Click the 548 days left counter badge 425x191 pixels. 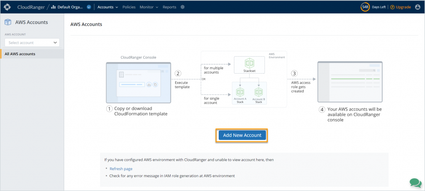tap(365, 7)
